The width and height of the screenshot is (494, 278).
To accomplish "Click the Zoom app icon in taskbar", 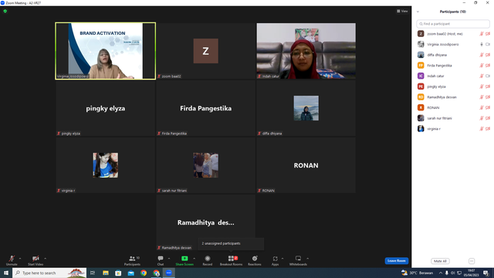I will click(x=169, y=273).
